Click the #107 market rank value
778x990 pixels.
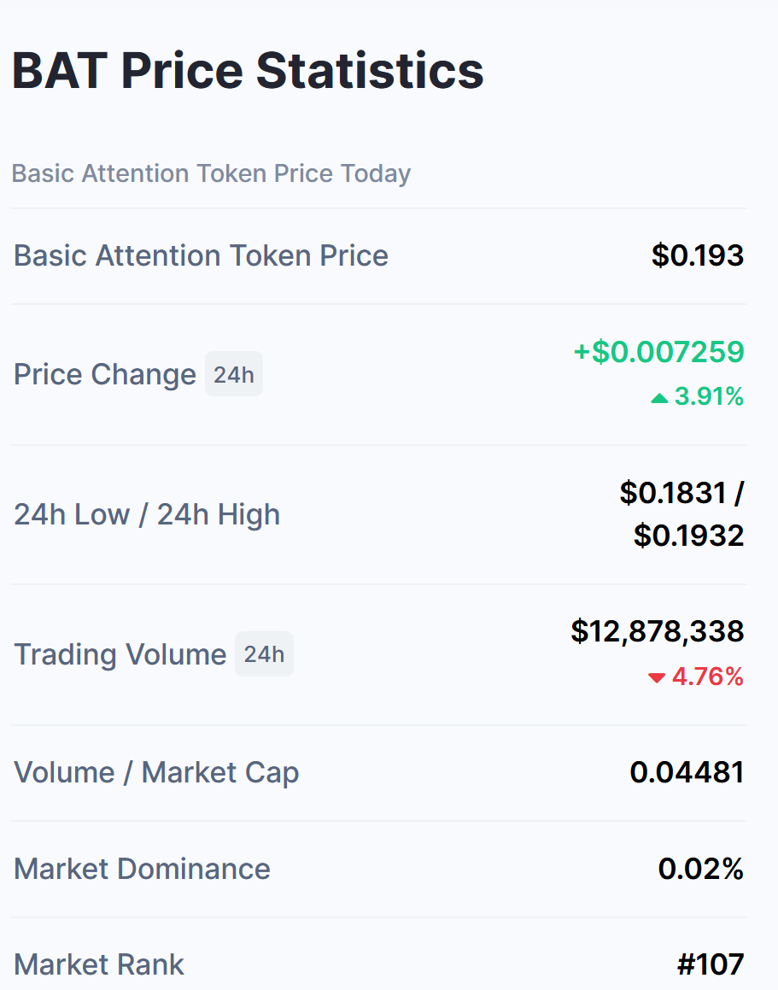point(711,964)
